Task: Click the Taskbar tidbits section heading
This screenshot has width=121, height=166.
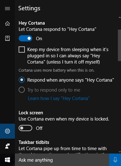Action: coord(34,142)
